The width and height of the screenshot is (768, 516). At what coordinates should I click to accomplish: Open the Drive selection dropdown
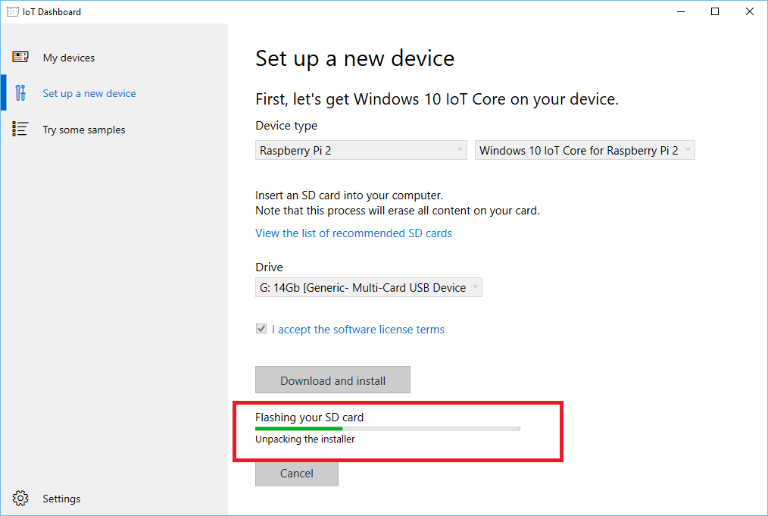click(x=368, y=287)
